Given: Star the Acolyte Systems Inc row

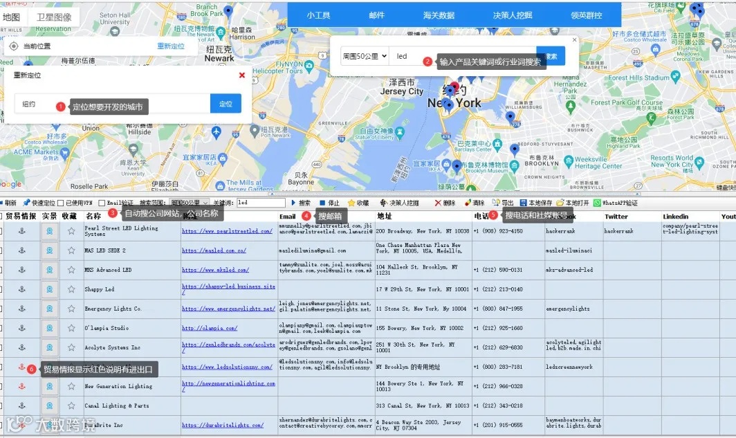Looking at the screenshot, I should point(71,347).
